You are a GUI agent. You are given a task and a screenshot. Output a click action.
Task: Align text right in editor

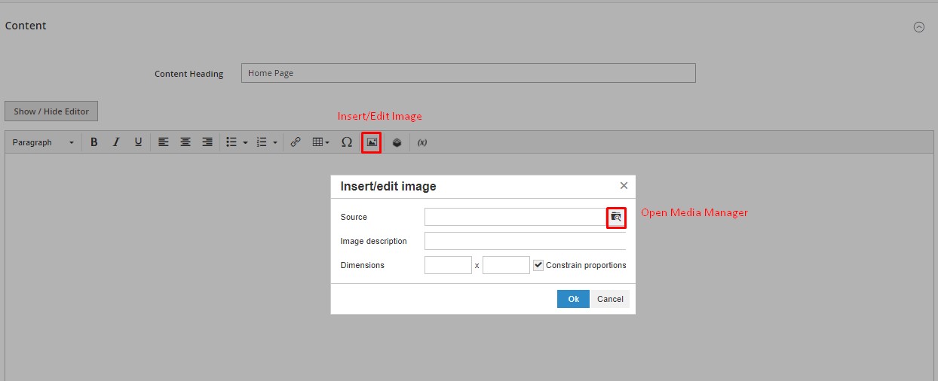(x=207, y=142)
